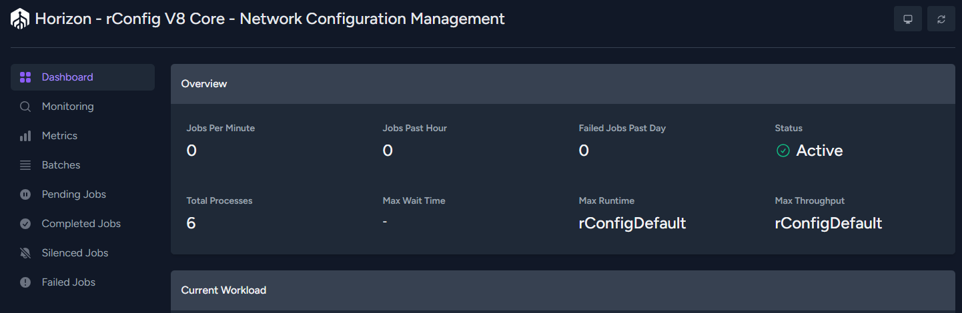Click the Jobs Per Minute label

(221, 128)
